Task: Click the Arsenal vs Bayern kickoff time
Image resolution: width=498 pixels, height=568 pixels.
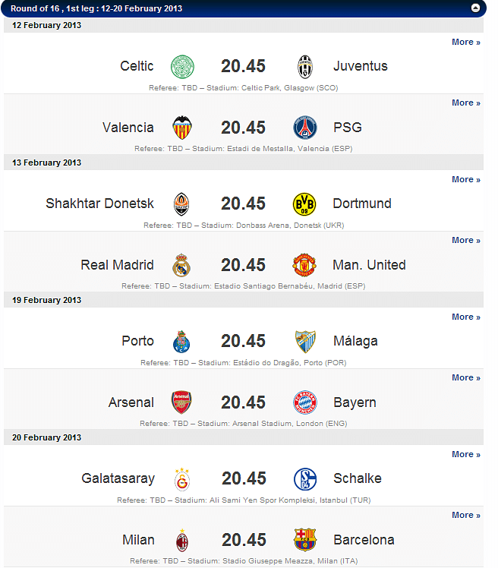Action: coord(243,402)
